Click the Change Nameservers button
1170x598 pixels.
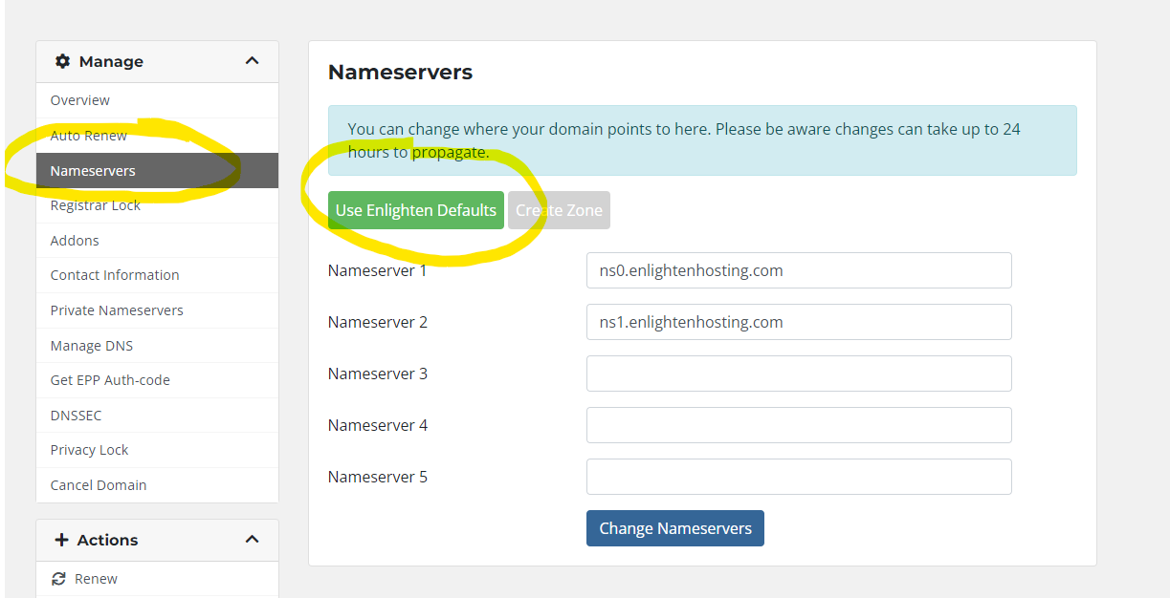pyautogui.click(x=675, y=528)
